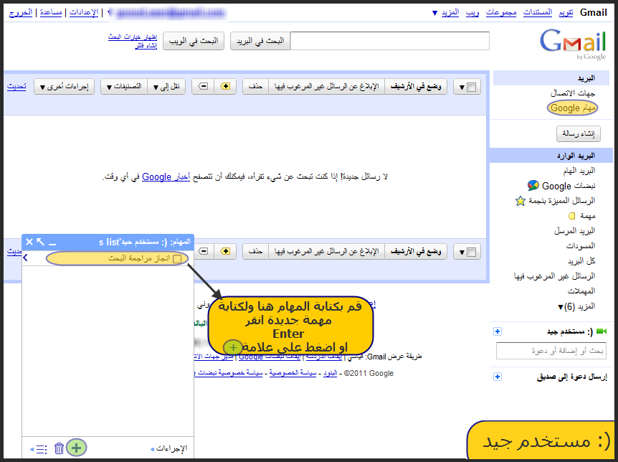Open تقويم in top navigation
This screenshot has width=618, height=462.
coord(566,13)
